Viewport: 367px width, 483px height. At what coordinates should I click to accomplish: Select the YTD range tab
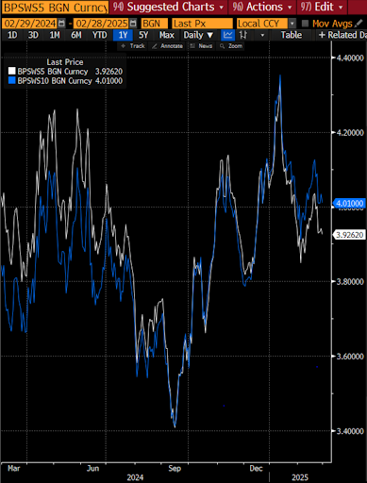(x=99, y=35)
